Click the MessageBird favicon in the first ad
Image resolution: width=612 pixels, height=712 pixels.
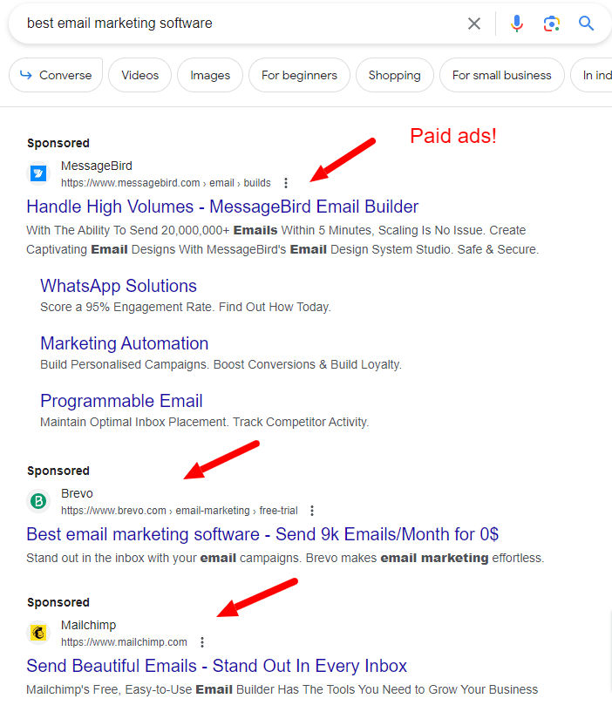38,173
